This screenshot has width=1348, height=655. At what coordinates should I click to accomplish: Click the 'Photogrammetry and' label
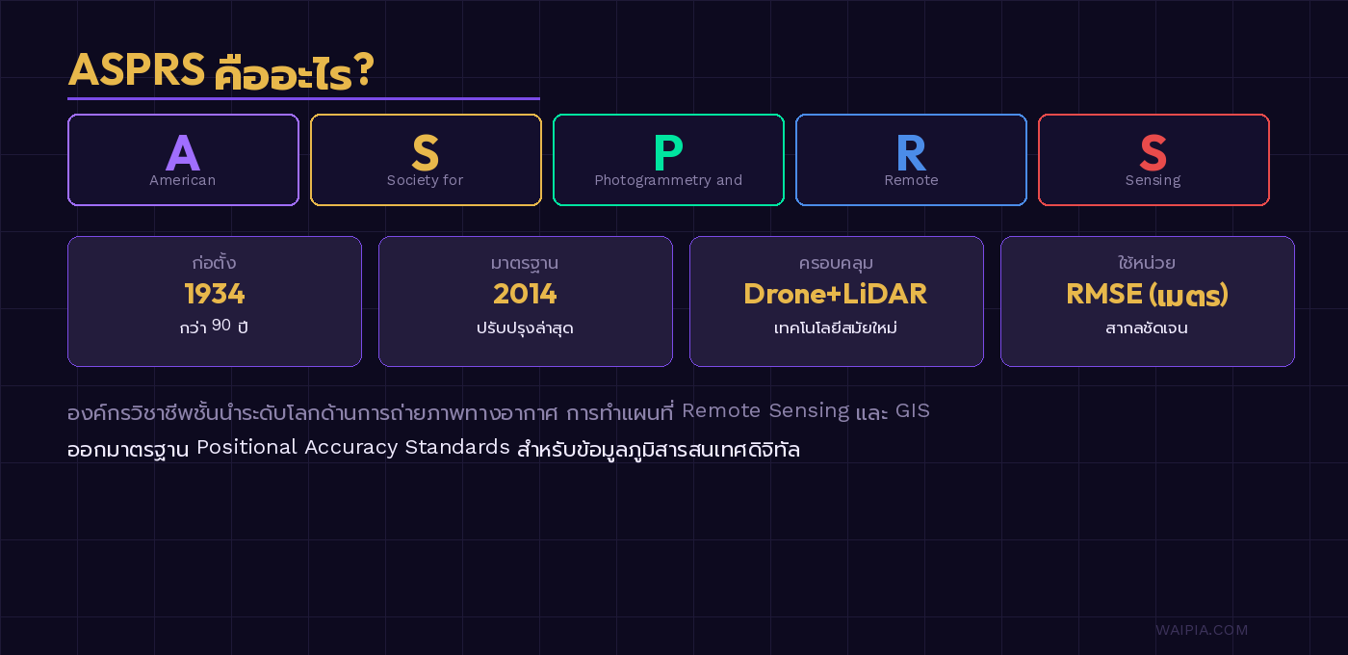coord(668,180)
